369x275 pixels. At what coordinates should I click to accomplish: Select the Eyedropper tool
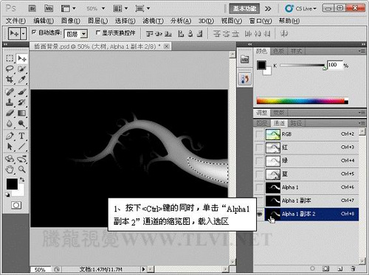(22, 79)
